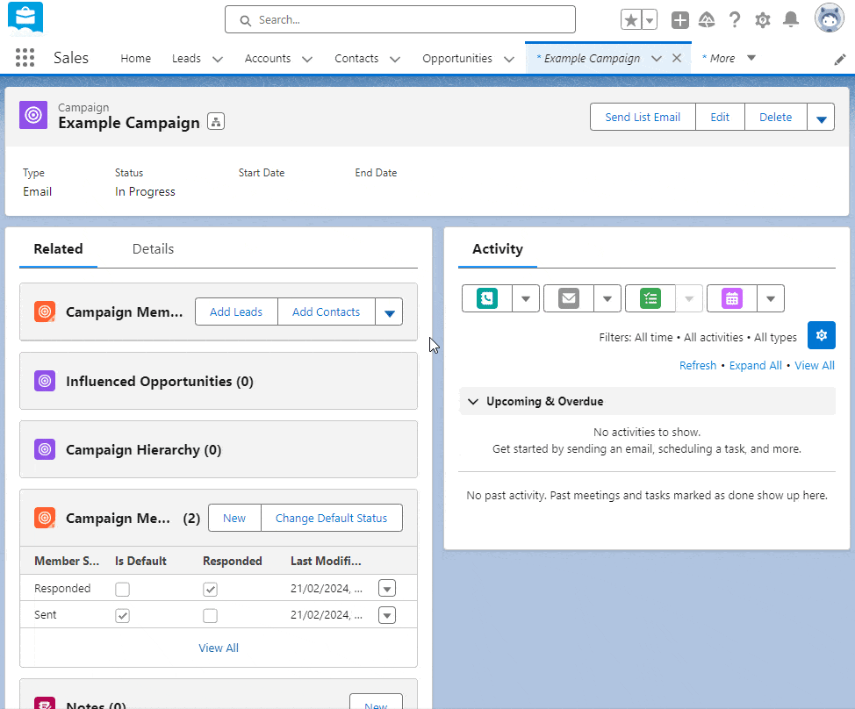The image size is (855, 709).
Task: Refresh the activity timeline
Action: point(697,366)
